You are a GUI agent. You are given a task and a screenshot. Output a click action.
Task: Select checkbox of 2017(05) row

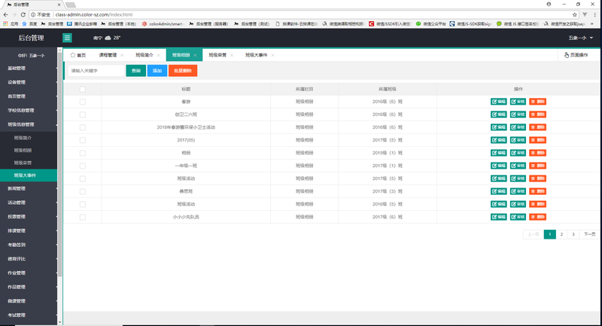(83, 140)
